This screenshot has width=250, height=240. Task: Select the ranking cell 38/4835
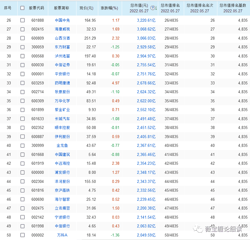point(171,127)
